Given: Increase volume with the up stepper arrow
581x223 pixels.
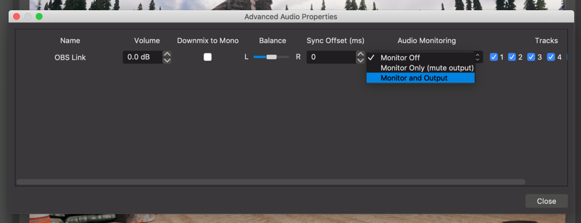Looking at the screenshot, I should tap(167, 54).
